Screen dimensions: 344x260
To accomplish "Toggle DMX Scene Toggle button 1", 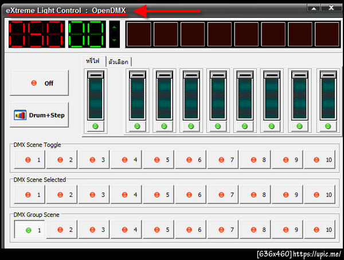I will coord(30,160).
